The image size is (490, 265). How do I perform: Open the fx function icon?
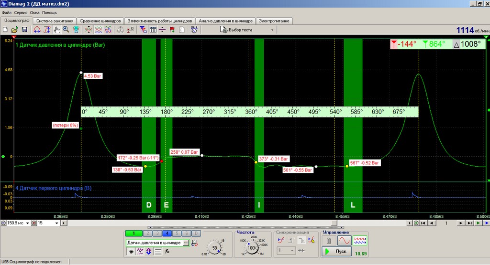(x=167, y=251)
